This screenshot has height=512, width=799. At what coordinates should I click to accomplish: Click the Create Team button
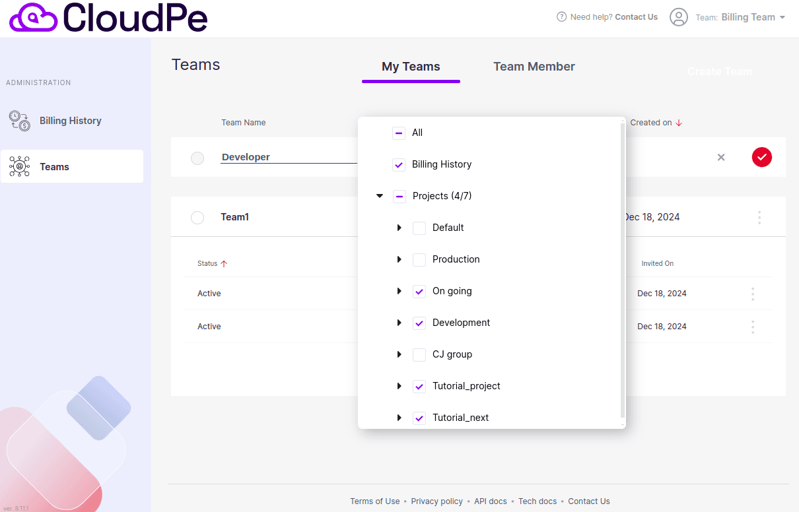tap(719, 71)
